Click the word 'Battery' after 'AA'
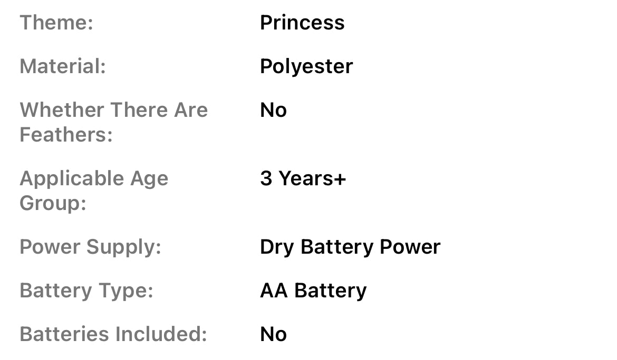The height and width of the screenshot is (360, 617). coord(330,291)
